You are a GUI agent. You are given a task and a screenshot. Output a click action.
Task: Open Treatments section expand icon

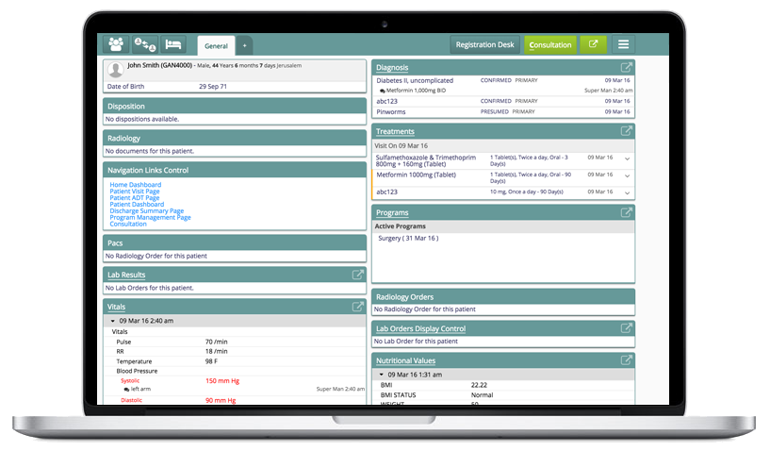click(x=626, y=131)
